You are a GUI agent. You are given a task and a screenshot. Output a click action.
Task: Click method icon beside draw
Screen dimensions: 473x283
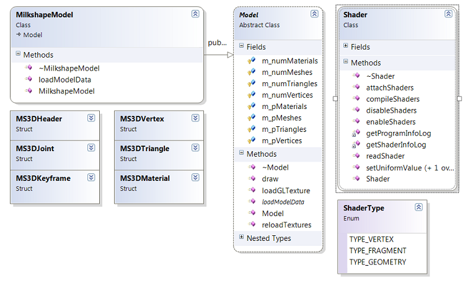(x=252, y=178)
